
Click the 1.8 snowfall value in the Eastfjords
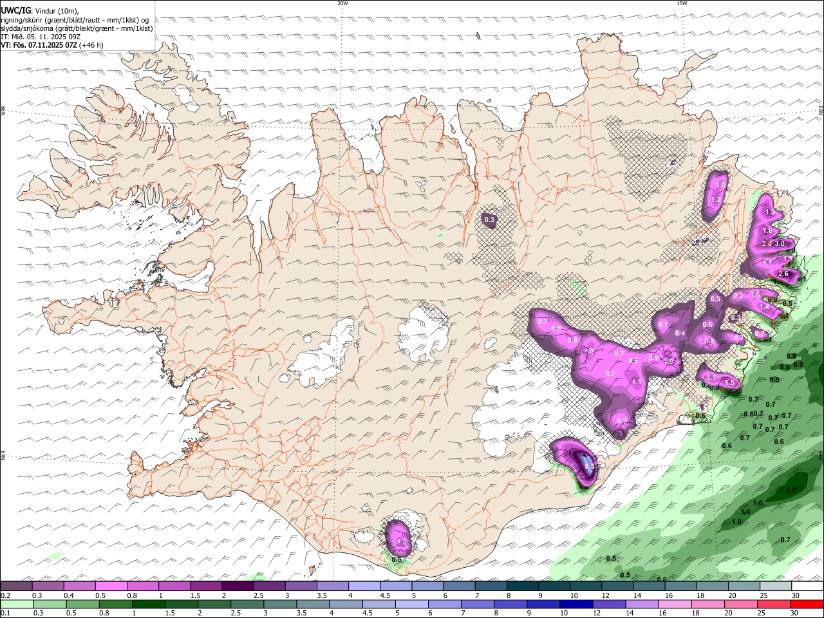[x=767, y=231]
